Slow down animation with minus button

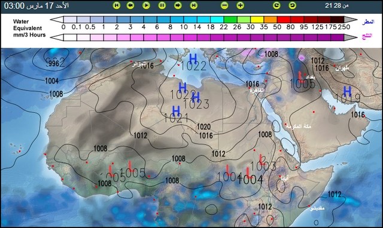click(224, 5)
